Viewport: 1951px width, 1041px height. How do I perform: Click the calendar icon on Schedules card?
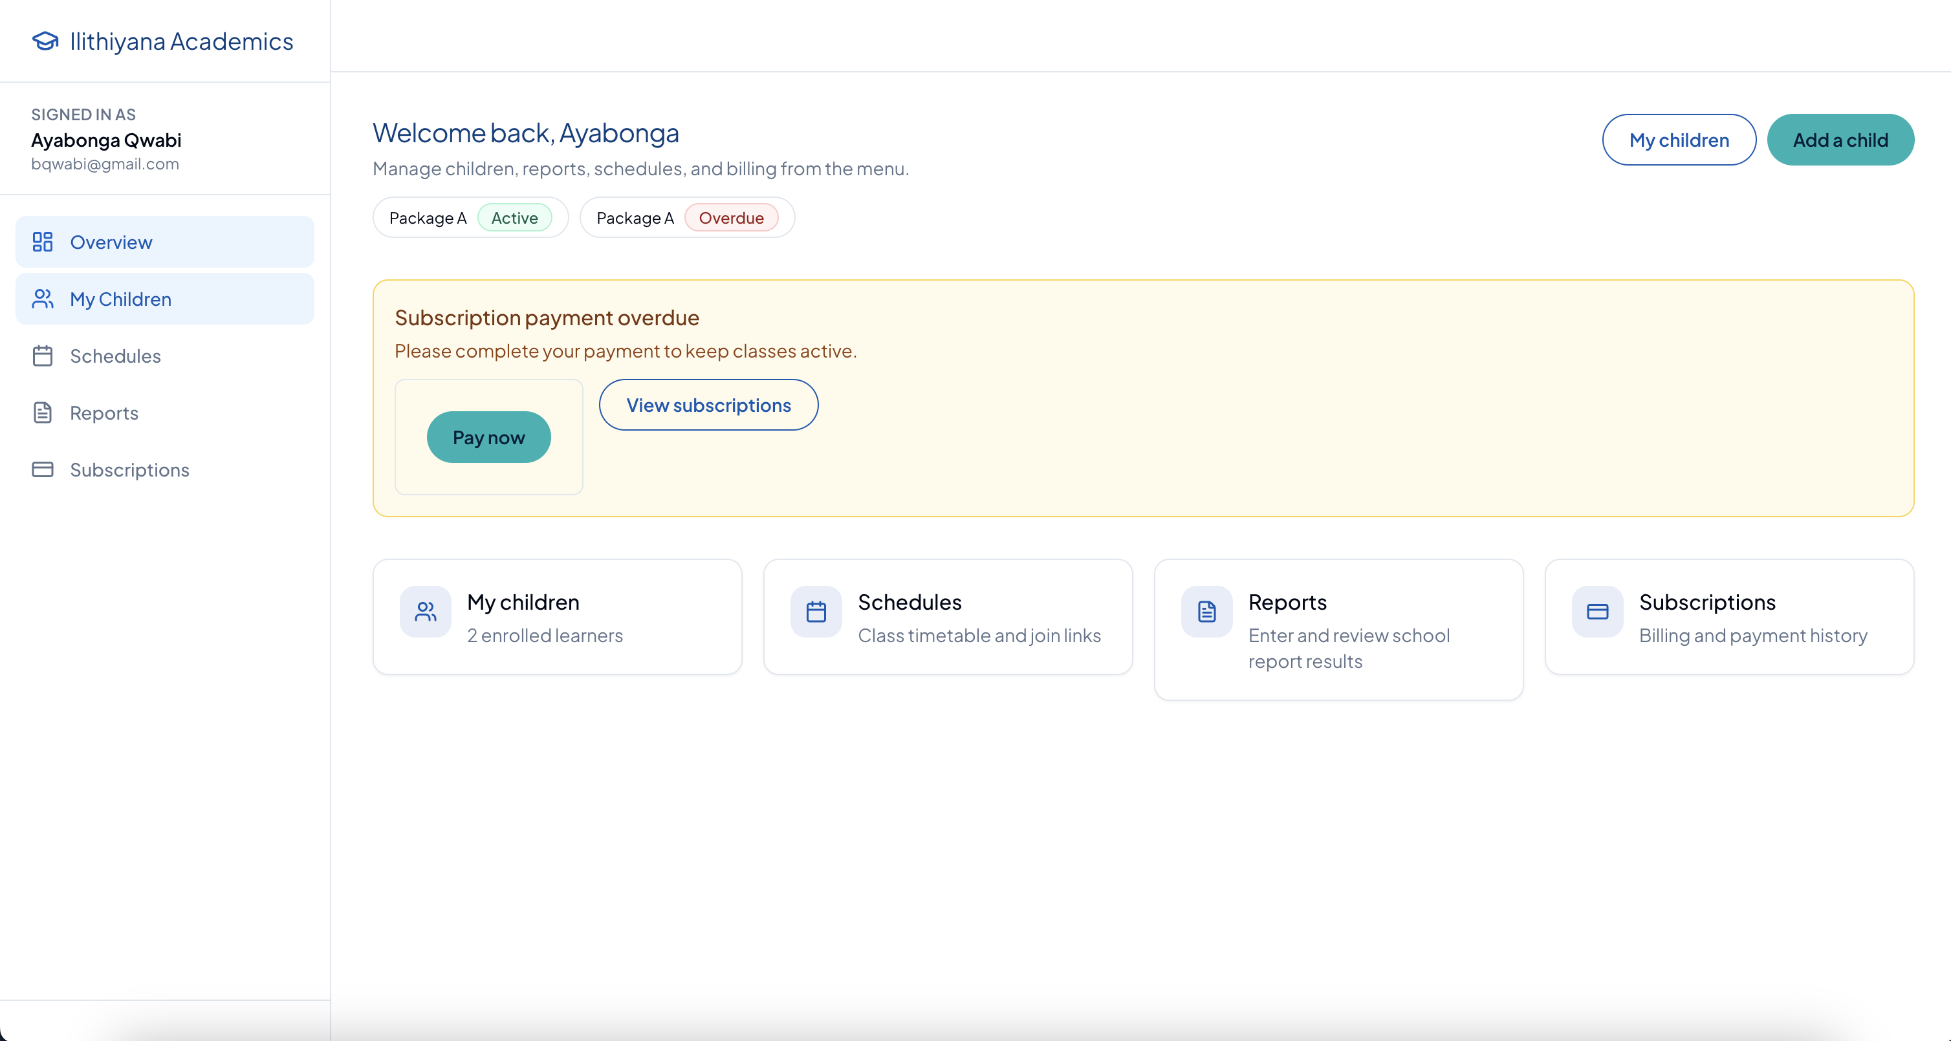tap(816, 612)
